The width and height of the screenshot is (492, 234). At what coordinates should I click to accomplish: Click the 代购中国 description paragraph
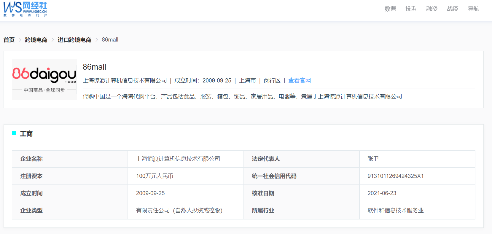242,96
